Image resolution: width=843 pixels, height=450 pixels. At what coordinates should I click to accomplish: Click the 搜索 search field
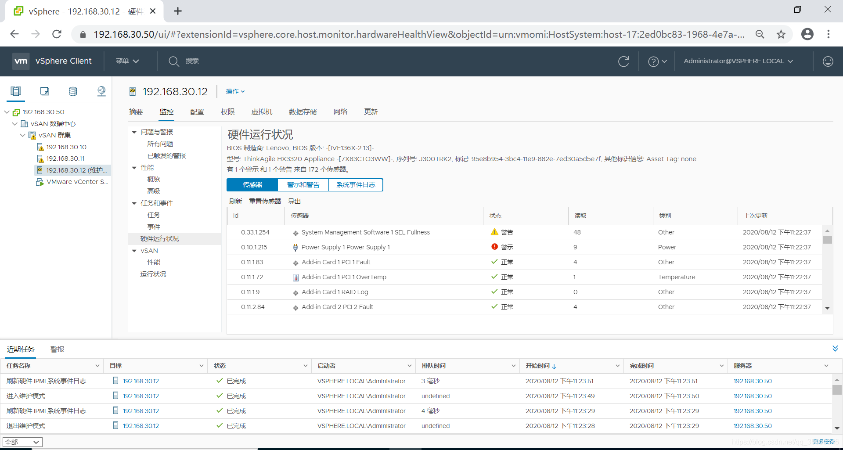pos(192,61)
